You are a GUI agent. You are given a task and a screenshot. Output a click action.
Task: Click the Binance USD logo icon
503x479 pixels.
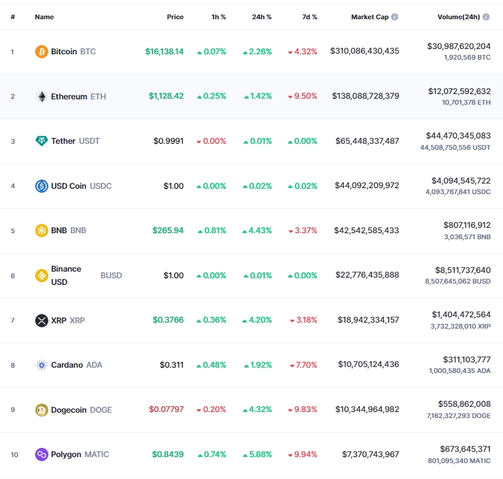(41, 276)
